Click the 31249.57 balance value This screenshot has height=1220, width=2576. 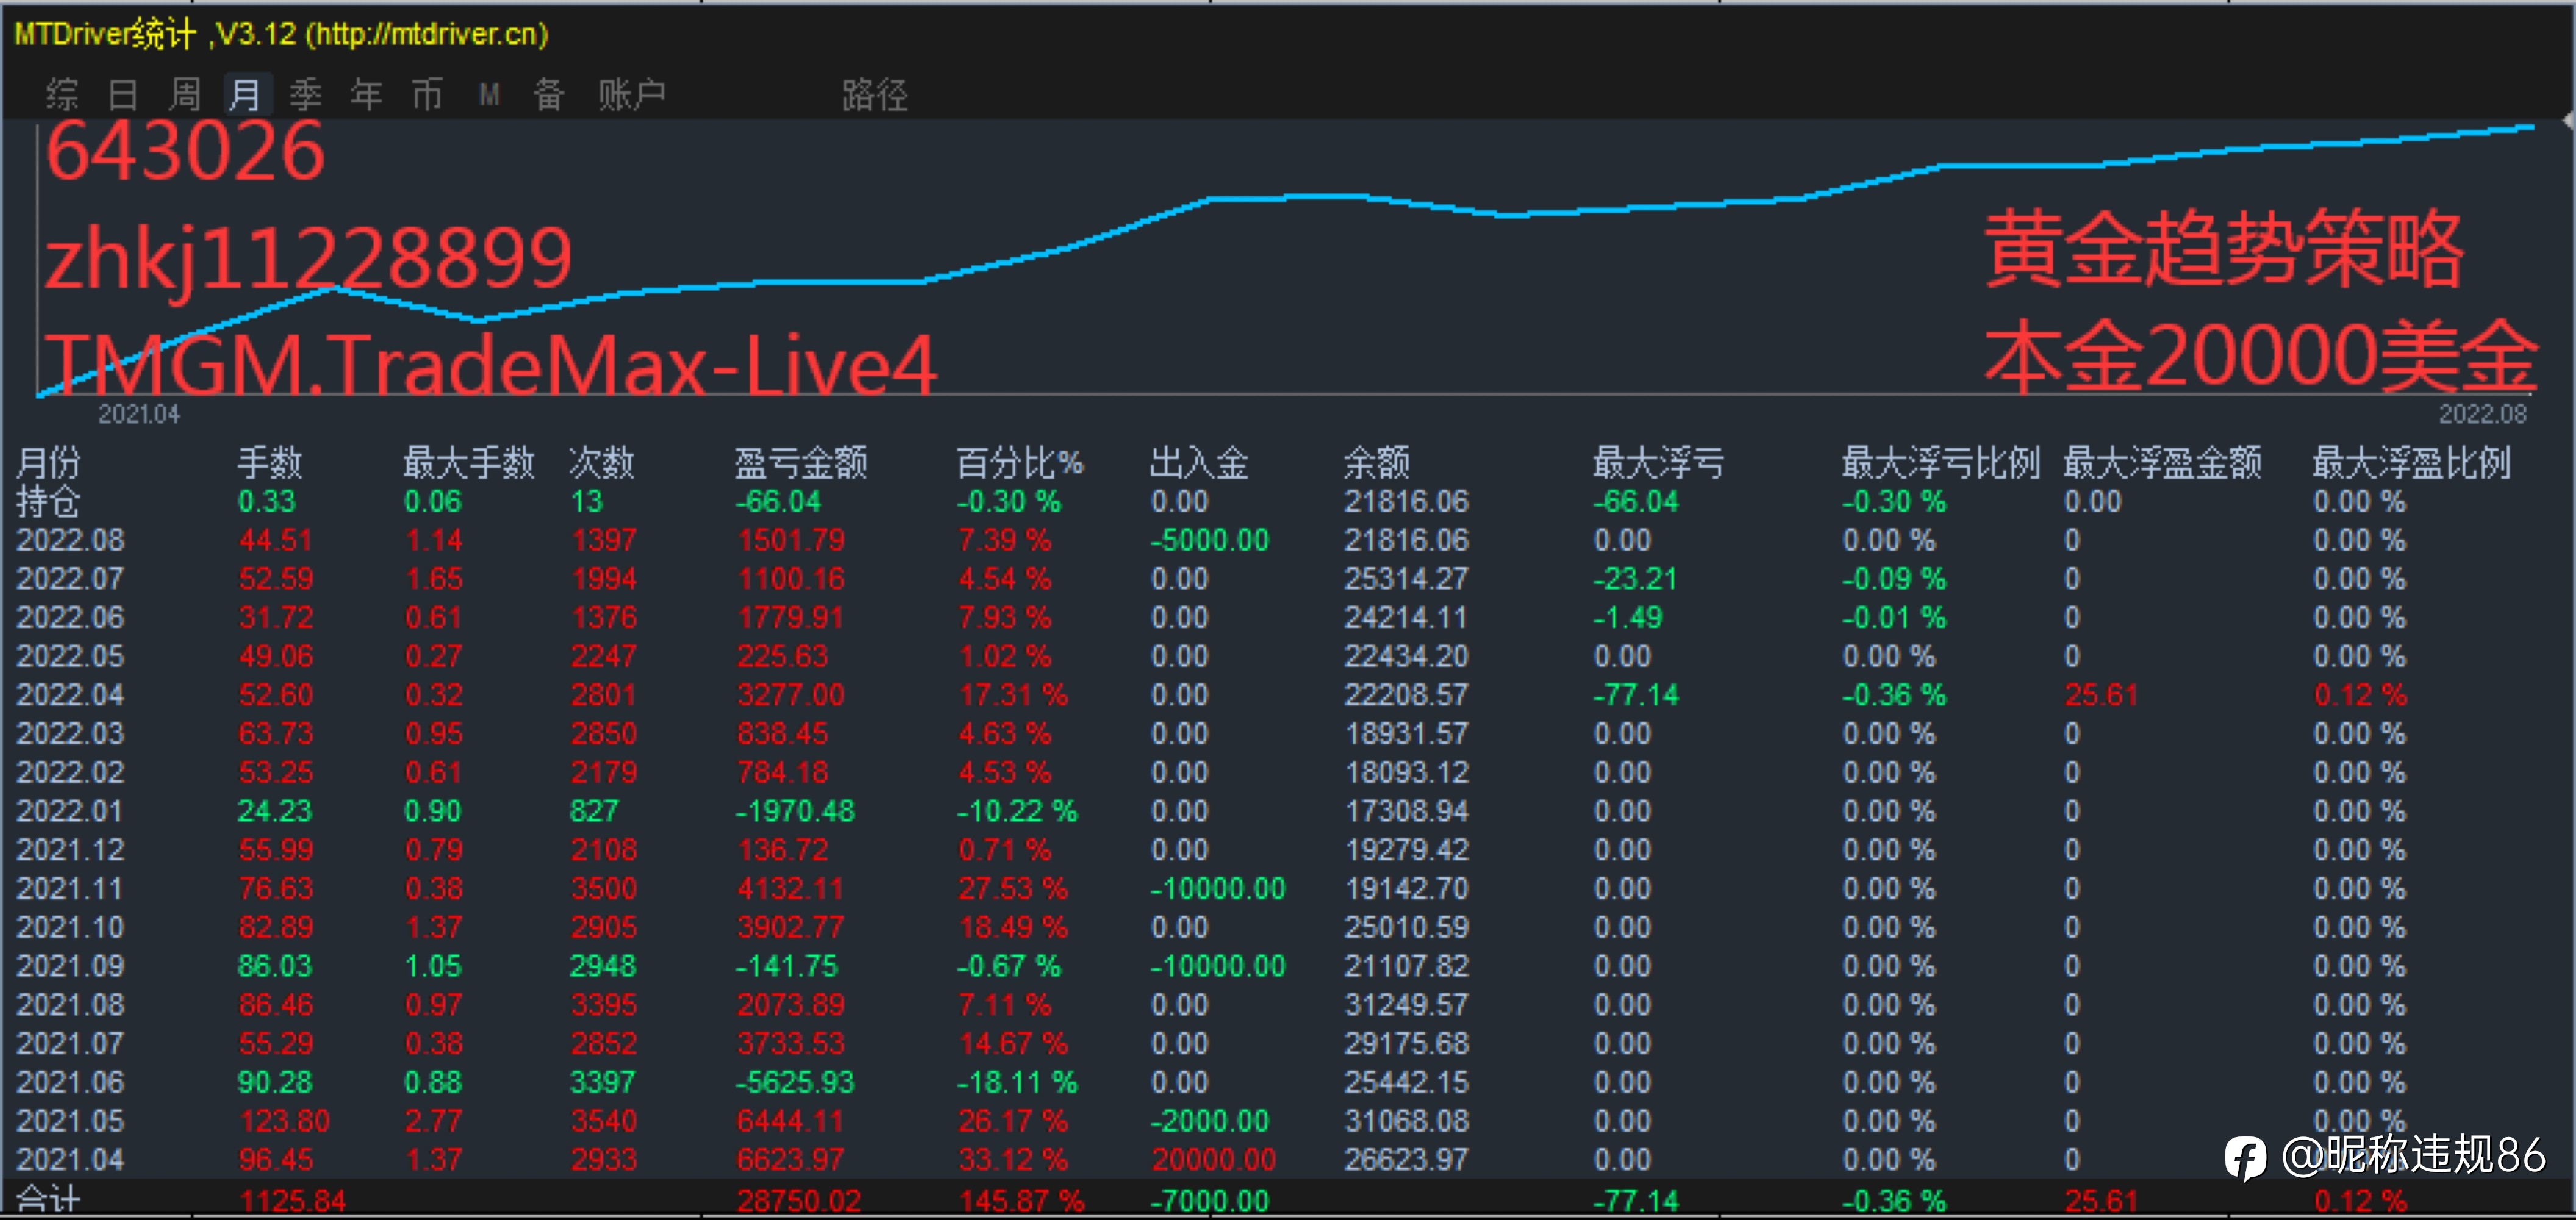(x=1406, y=1005)
